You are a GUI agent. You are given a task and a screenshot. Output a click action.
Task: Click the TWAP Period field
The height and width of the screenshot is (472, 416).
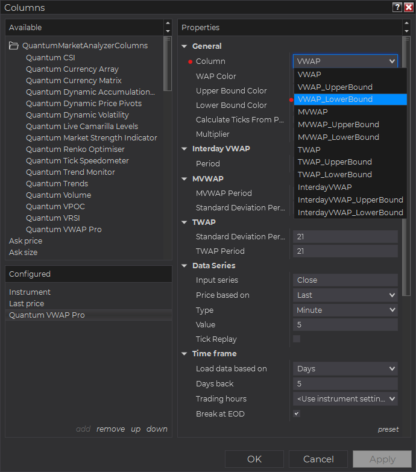click(x=345, y=251)
